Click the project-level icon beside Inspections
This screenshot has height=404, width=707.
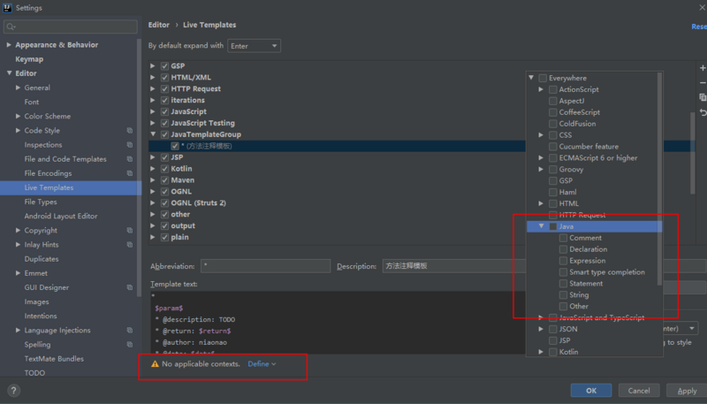[x=130, y=145]
